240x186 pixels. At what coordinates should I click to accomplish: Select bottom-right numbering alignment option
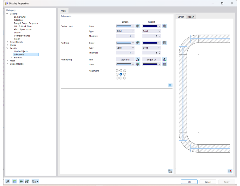(125, 78)
